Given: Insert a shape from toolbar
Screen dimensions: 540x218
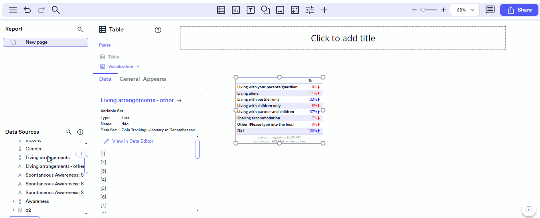Looking at the screenshot, I should 265,10.
